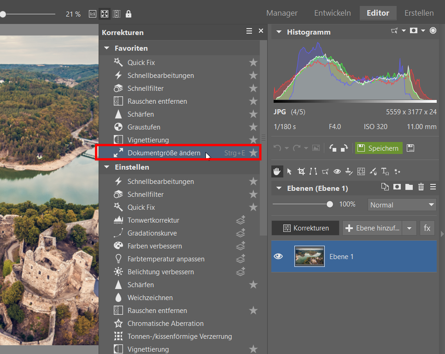Create a layer group folder
445x354 pixels.
[x=409, y=187]
